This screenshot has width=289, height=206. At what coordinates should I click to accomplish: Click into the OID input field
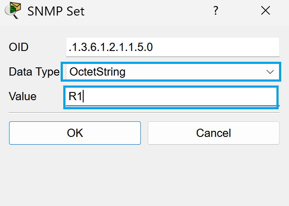173,47
